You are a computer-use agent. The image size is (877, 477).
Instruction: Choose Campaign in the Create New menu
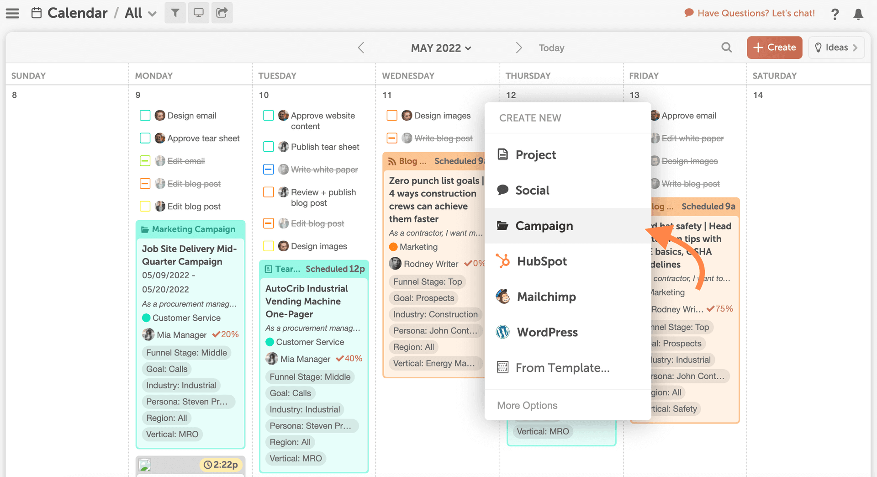(x=544, y=226)
